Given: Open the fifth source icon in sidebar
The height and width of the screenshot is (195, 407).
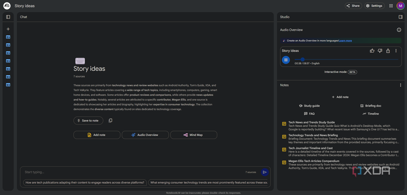Looking at the screenshot, I should tap(8, 69).
